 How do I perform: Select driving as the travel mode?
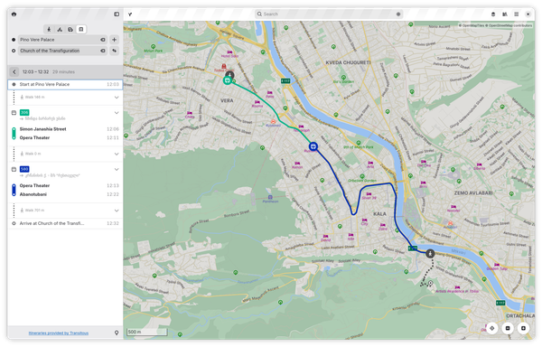pos(70,30)
